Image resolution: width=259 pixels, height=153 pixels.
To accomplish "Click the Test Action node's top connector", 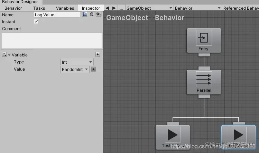I will point(173,124).
